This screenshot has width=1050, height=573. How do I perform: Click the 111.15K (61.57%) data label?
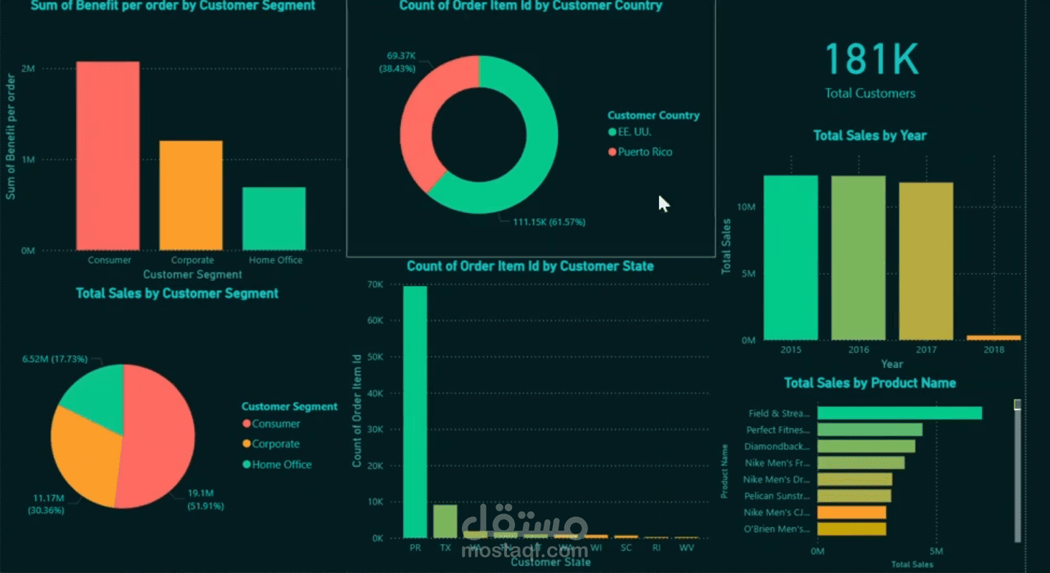(x=549, y=222)
